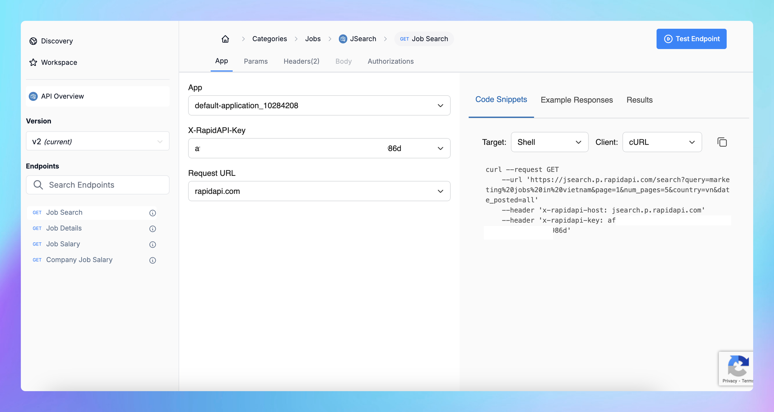
Task: Open info icon next to Job Search endpoint
Action: tap(153, 213)
